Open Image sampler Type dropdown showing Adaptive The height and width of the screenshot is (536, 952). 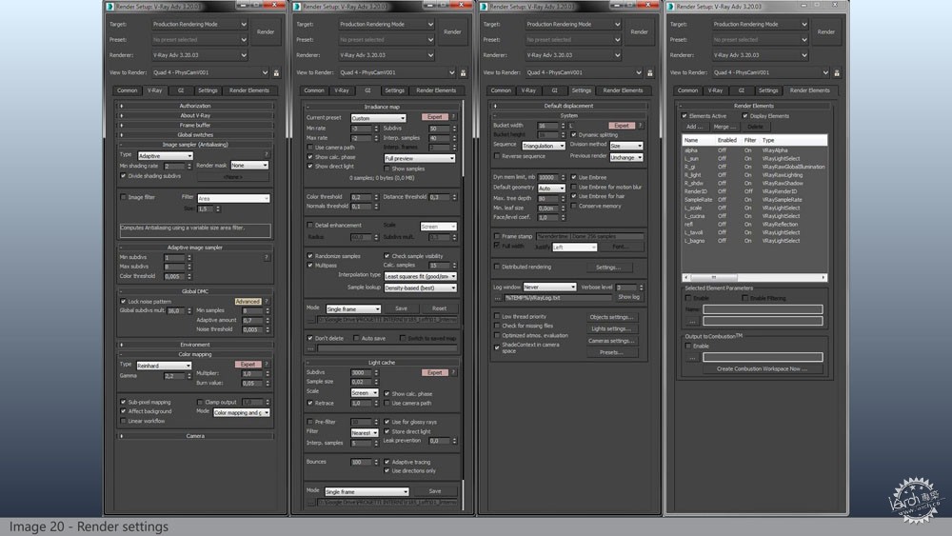(165, 156)
